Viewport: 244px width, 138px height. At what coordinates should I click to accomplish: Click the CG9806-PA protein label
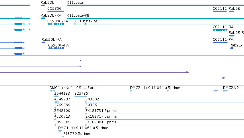point(58,45)
